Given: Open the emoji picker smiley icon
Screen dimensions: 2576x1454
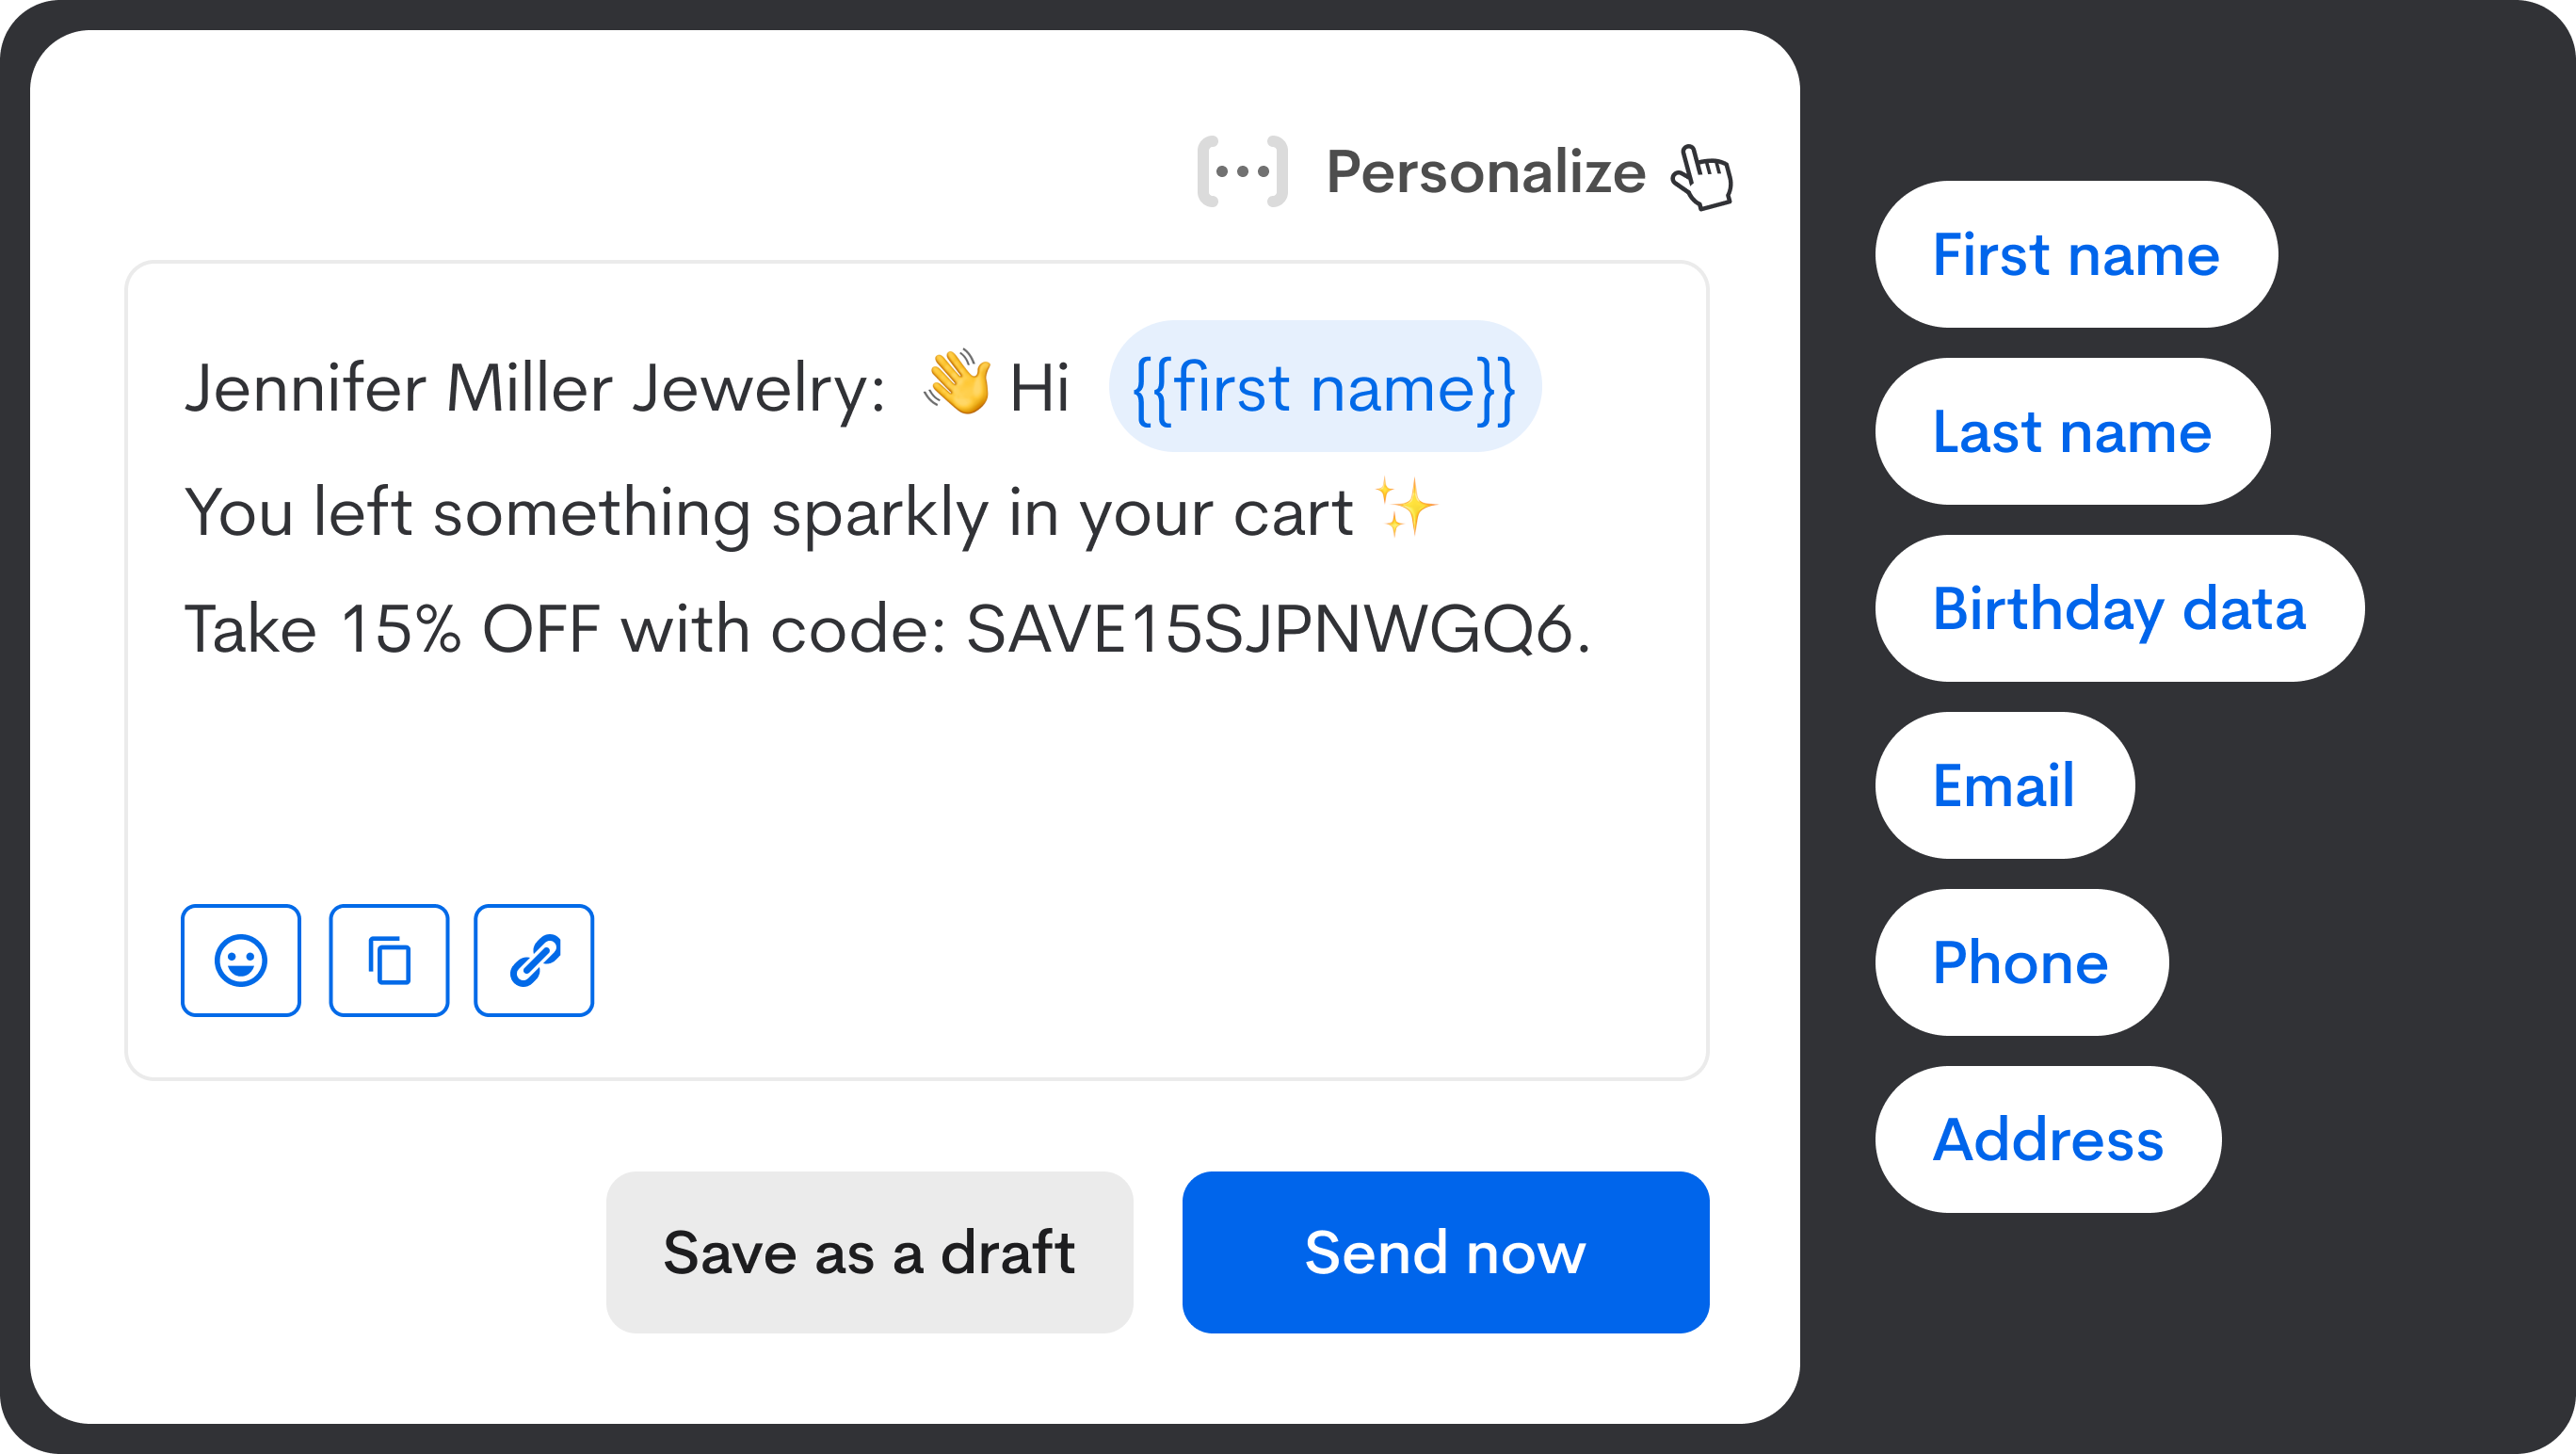Looking at the screenshot, I should click(x=240, y=960).
